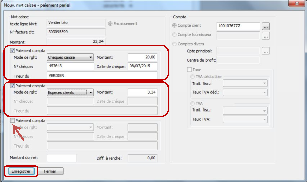Click the 'Mvt caisse' group label
Image resolution: width=307 pixels, height=183 pixels.
coord(20,17)
